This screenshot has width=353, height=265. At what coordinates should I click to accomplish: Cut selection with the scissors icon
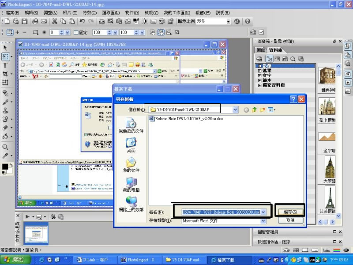54,21
